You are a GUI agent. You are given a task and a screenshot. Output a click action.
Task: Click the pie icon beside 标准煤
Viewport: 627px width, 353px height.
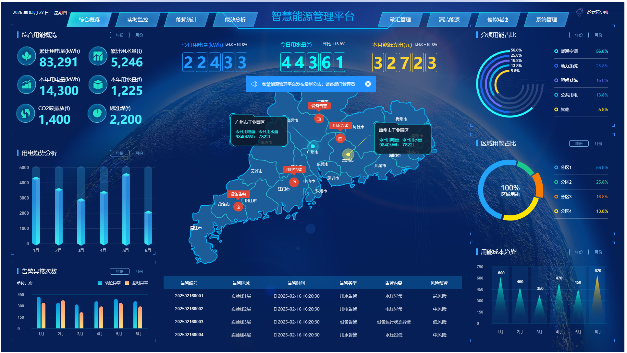pyautogui.click(x=97, y=113)
